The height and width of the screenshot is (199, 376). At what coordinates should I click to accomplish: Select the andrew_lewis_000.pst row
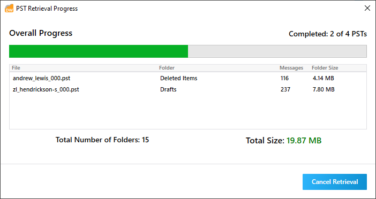[188, 78]
